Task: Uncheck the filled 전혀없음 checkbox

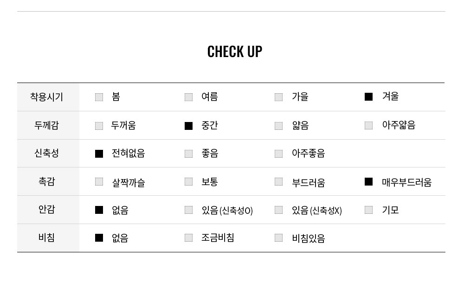Action: tap(99, 154)
